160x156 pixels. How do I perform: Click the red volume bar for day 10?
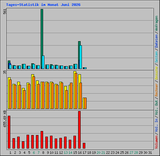(51, 142)
